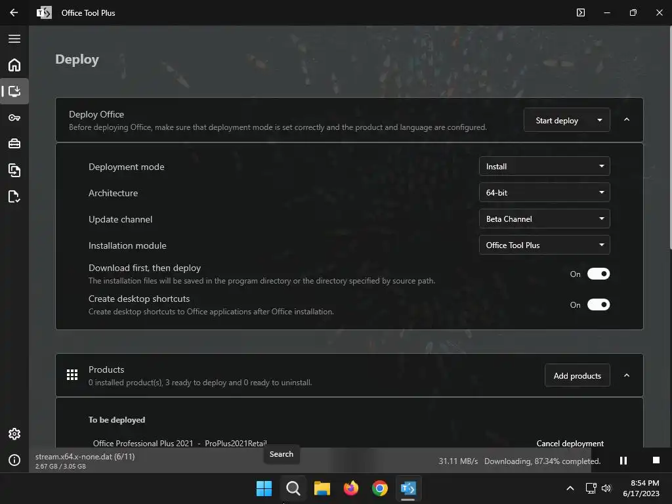Open the Home page in sidebar
The image size is (672, 504).
pyautogui.click(x=14, y=65)
